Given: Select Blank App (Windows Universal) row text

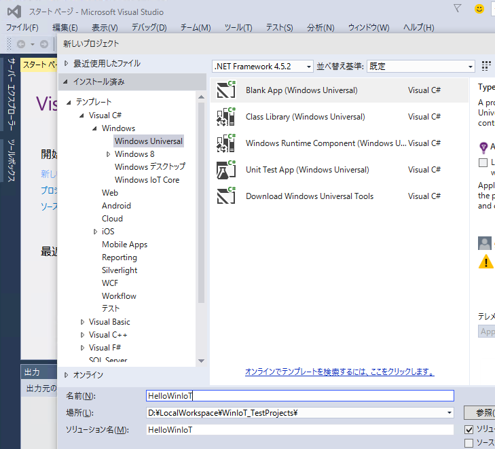Looking at the screenshot, I should (301, 90).
